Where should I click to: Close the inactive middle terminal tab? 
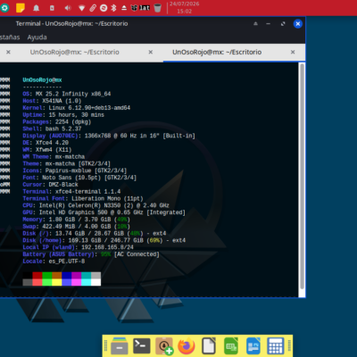tap(151, 52)
